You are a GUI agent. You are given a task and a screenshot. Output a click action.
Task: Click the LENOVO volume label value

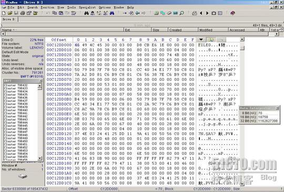tap(37, 48)
